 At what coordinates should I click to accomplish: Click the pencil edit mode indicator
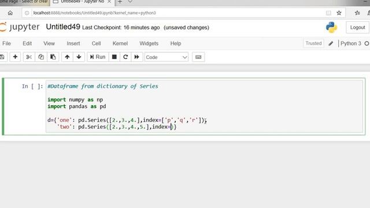[331, 43]
